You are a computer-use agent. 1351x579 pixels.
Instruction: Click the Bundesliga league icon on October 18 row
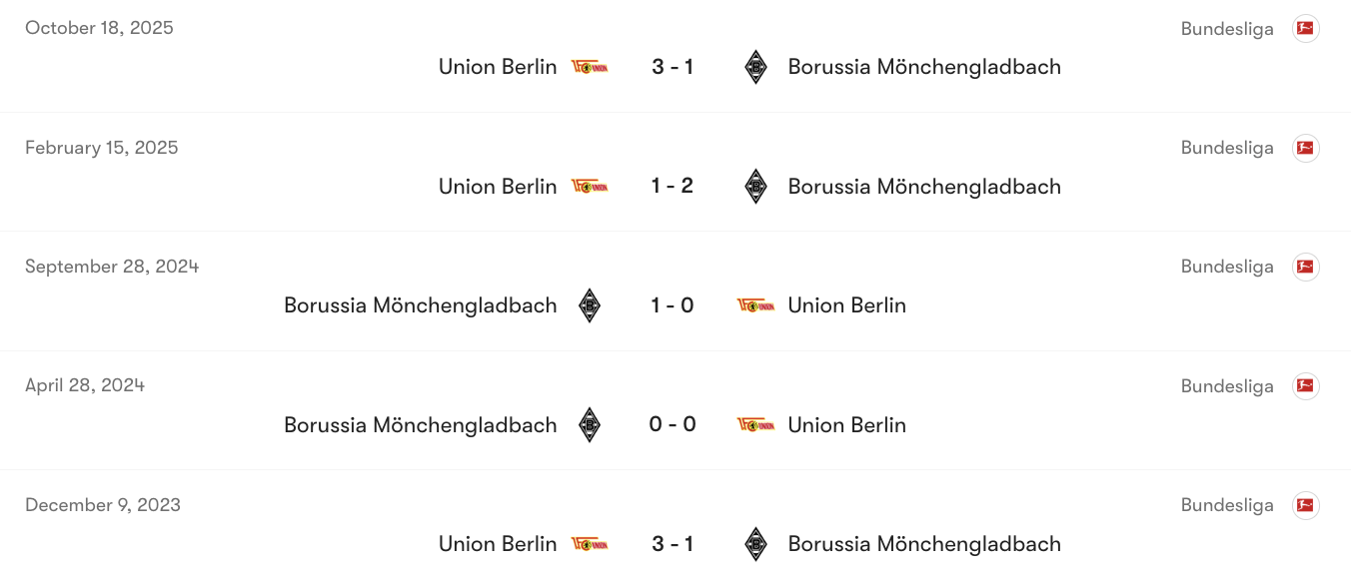(x=1306, y=28)
